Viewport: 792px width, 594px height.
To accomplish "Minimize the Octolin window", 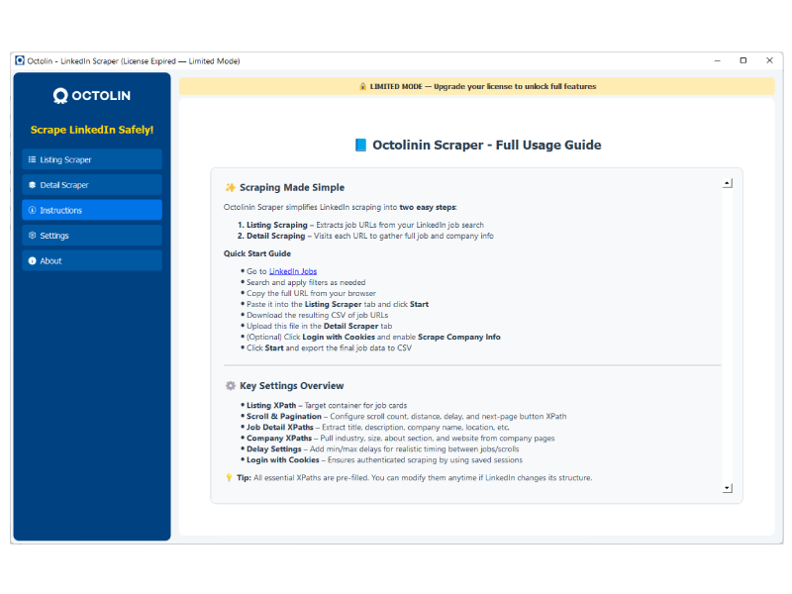I will click(717, 60).
